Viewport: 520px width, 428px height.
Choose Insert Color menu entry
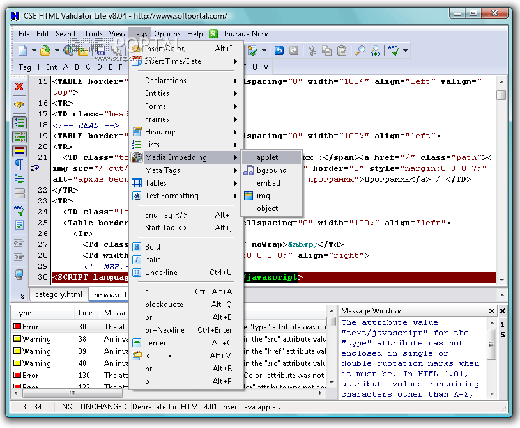[186, 49]
